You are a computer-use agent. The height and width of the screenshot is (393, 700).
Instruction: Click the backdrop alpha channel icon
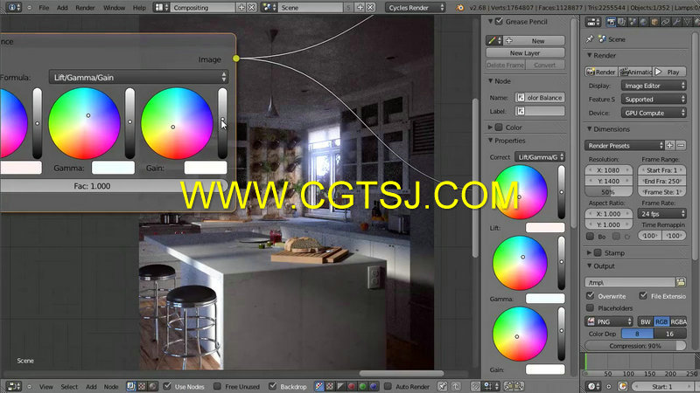click(330, 386)
